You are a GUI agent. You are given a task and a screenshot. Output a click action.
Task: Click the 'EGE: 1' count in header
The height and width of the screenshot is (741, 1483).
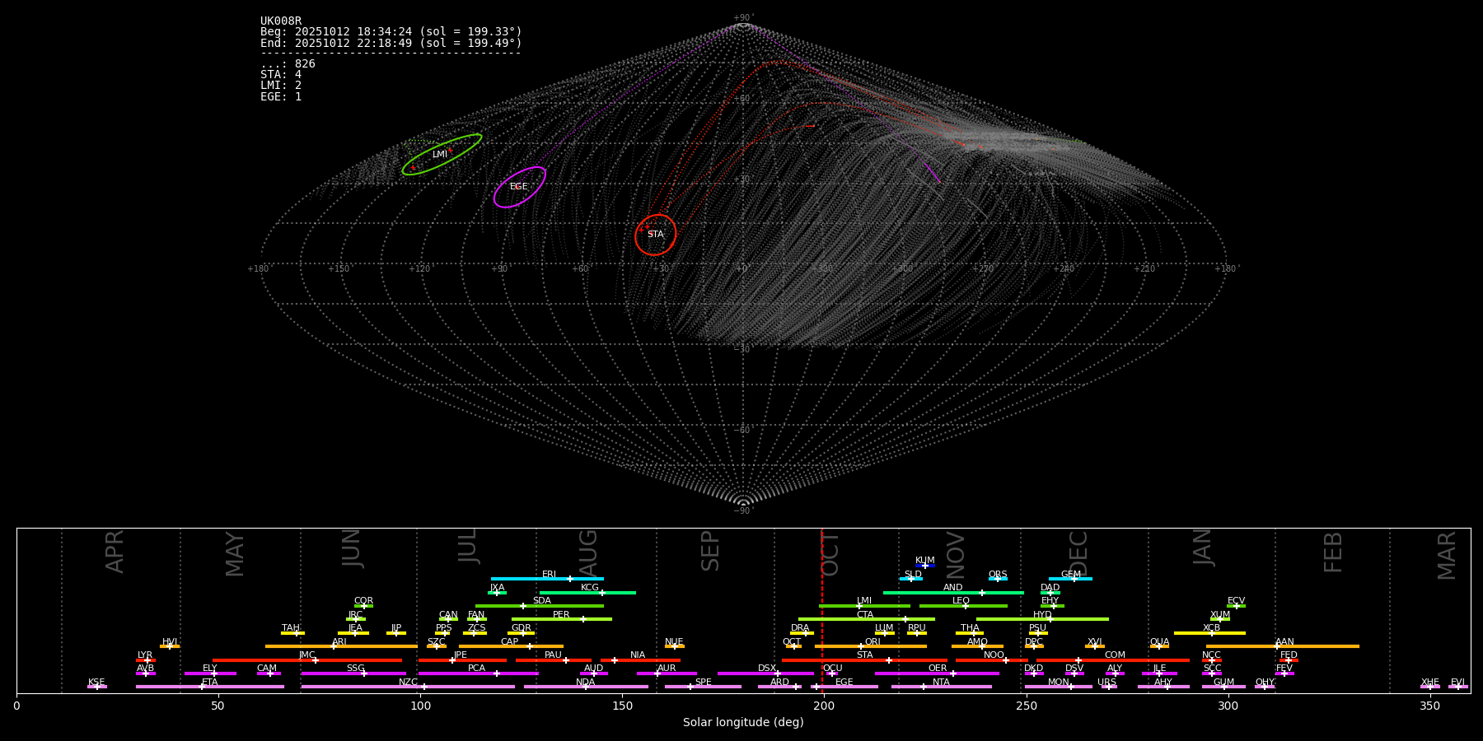pyautogui.click(x=281, y=96)
